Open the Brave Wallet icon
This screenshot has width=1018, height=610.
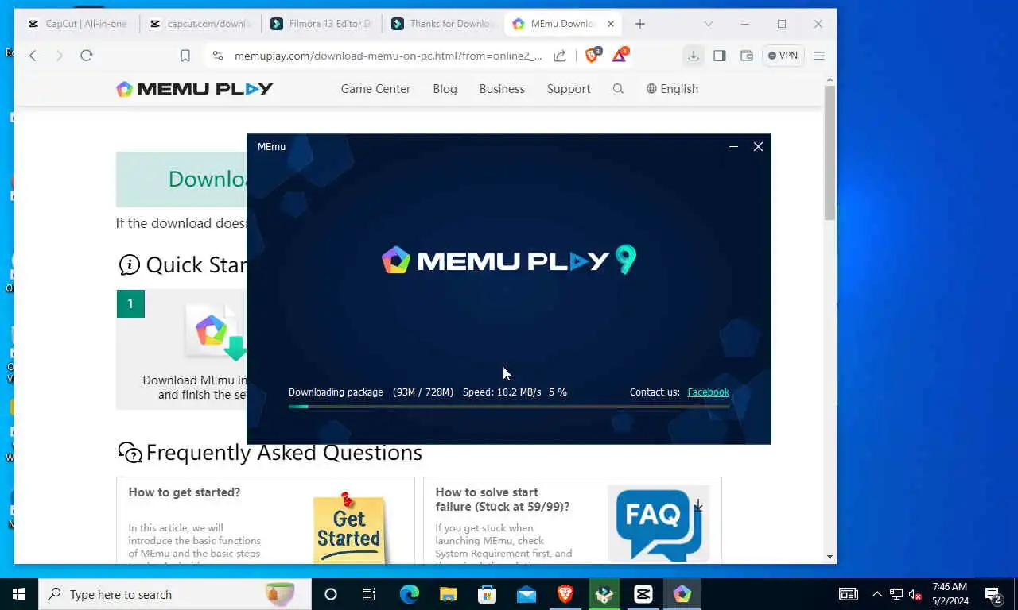tap(746, 56)
